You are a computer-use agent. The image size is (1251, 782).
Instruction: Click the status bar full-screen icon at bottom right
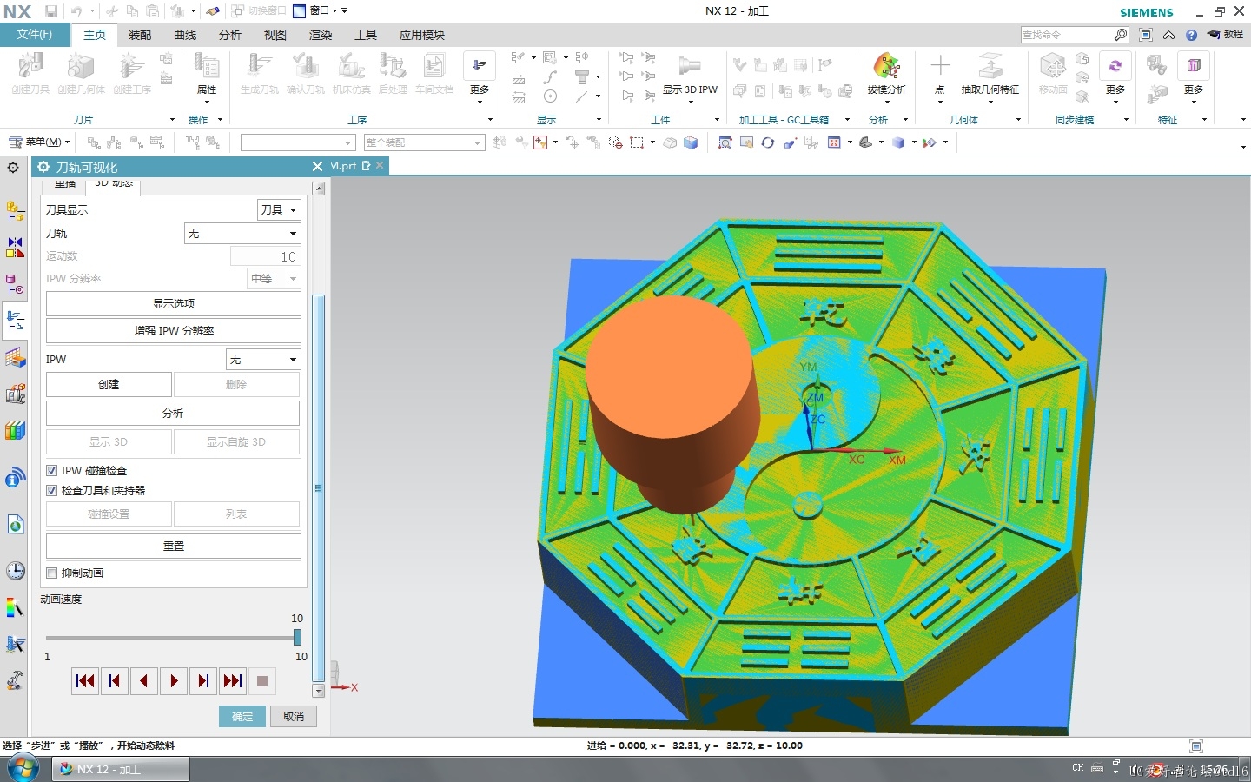pyautogui.click(x=1196, y=746)
